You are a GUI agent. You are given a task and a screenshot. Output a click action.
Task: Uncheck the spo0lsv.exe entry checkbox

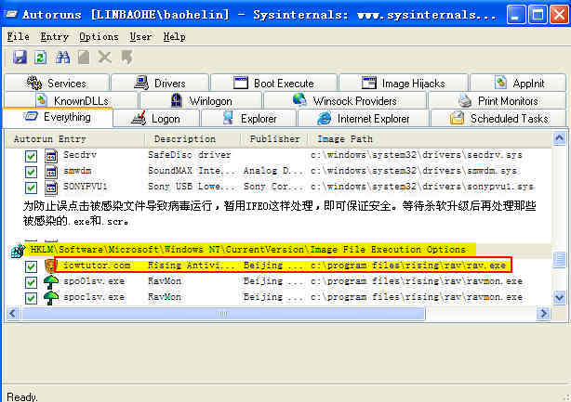[x=31, y=282]
